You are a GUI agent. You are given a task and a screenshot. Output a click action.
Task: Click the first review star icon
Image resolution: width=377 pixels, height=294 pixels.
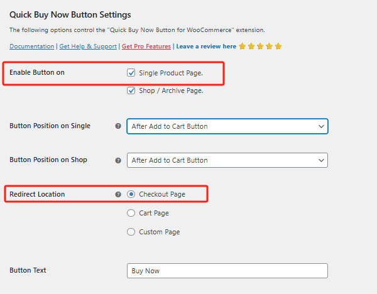pos(243,46)
